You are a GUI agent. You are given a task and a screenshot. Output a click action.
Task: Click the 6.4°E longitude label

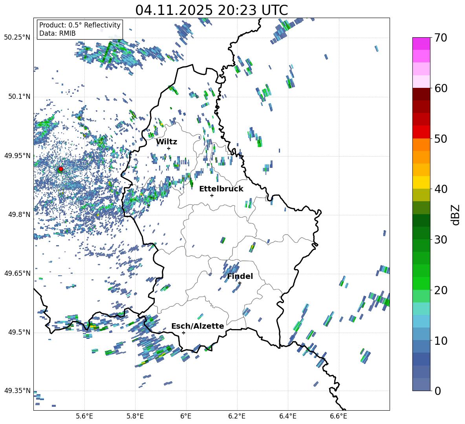click(x=287, y=416)
